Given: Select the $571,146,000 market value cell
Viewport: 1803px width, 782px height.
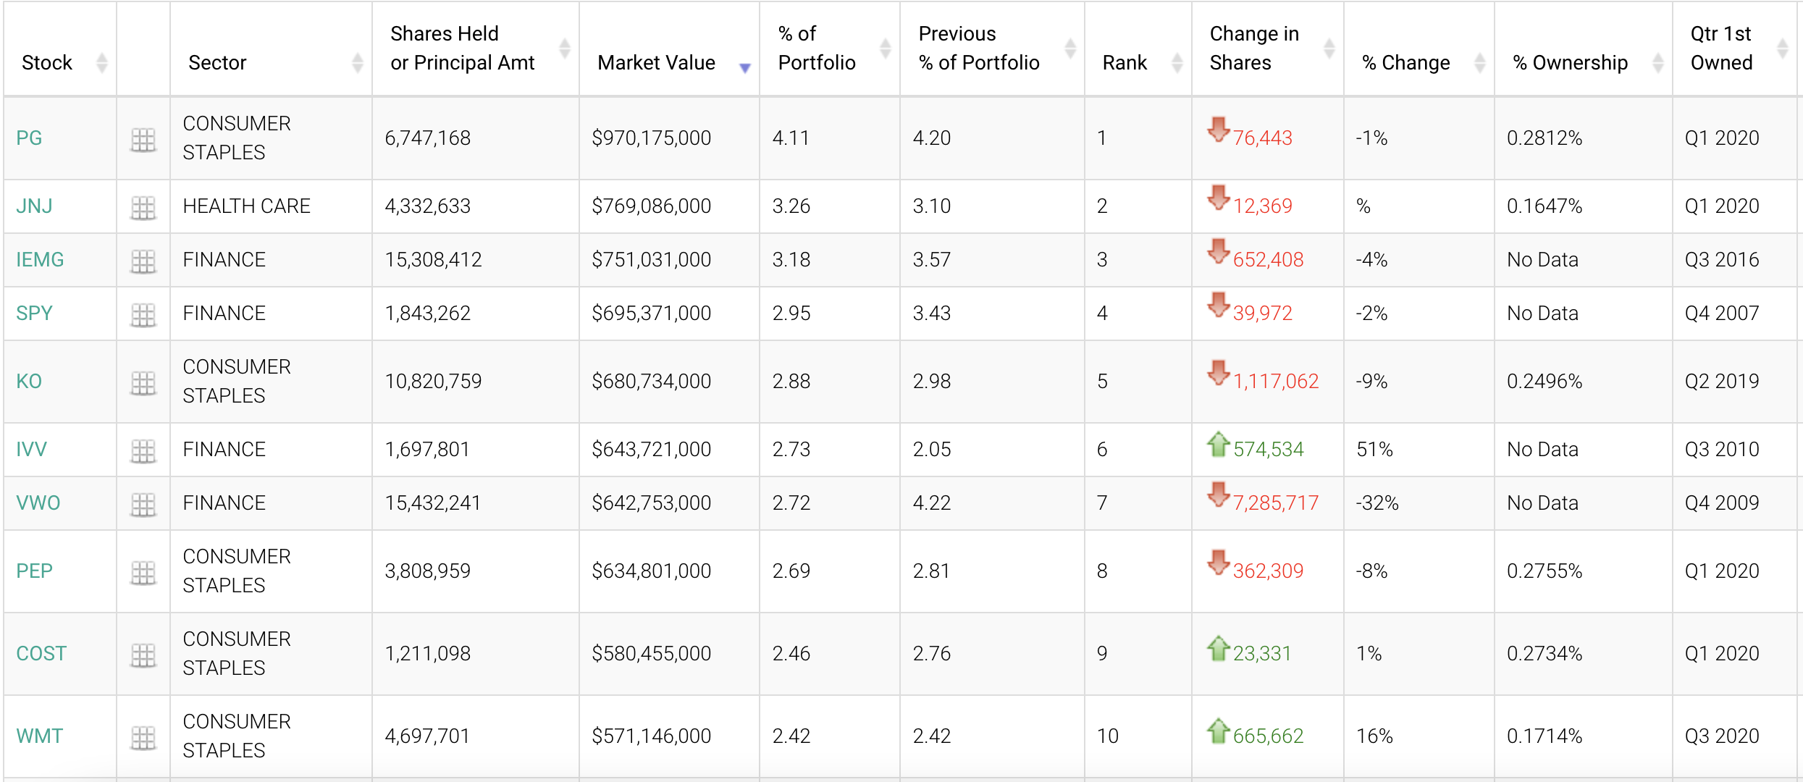Looking at the screenshot, I should [x=669, y=736].
